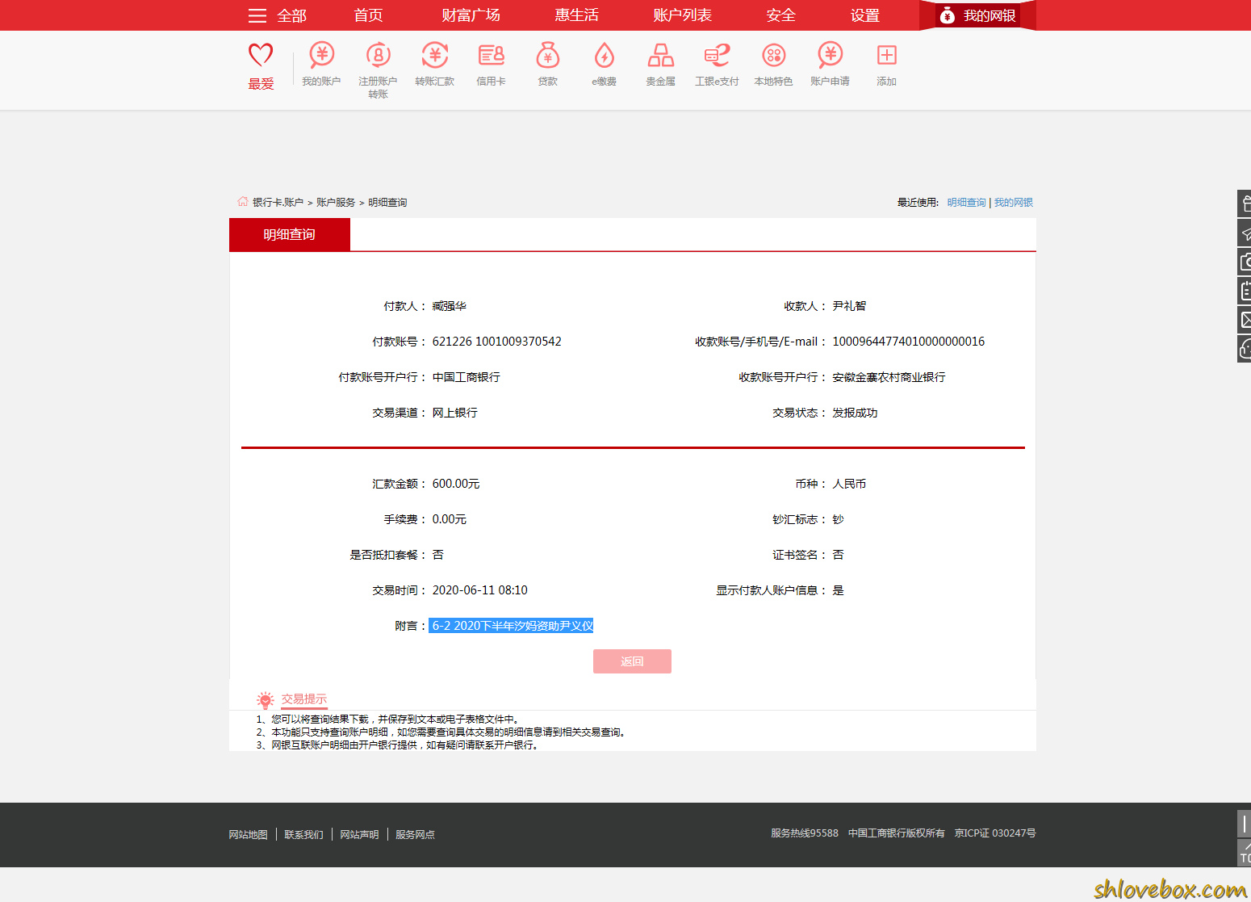
Task: Click the transaction time 2020-06-11 08:10
Action: point(479,590)
